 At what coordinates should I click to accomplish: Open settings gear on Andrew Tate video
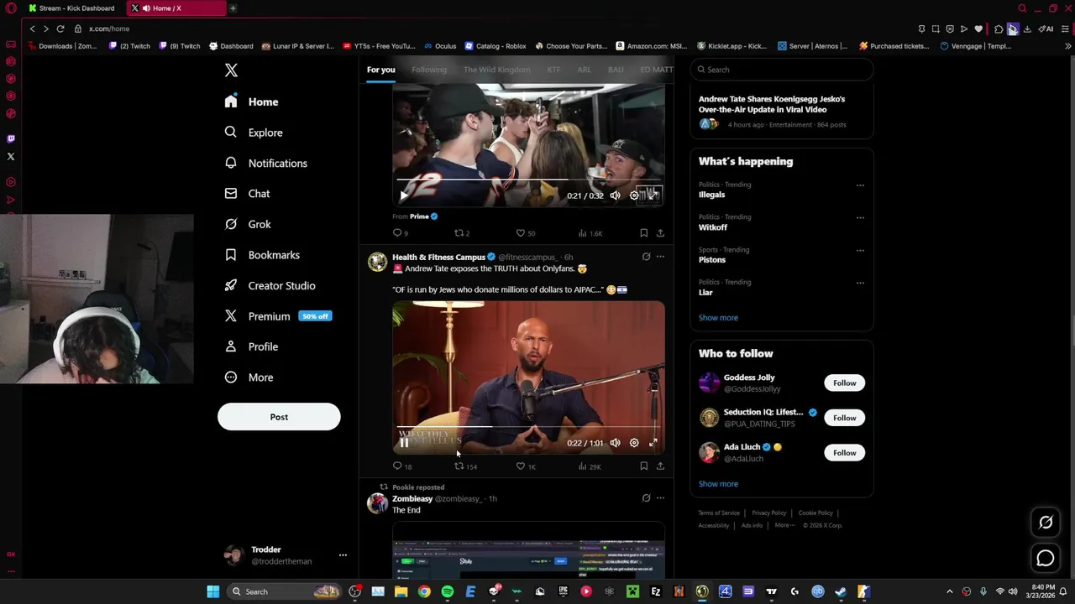(634, 443)
